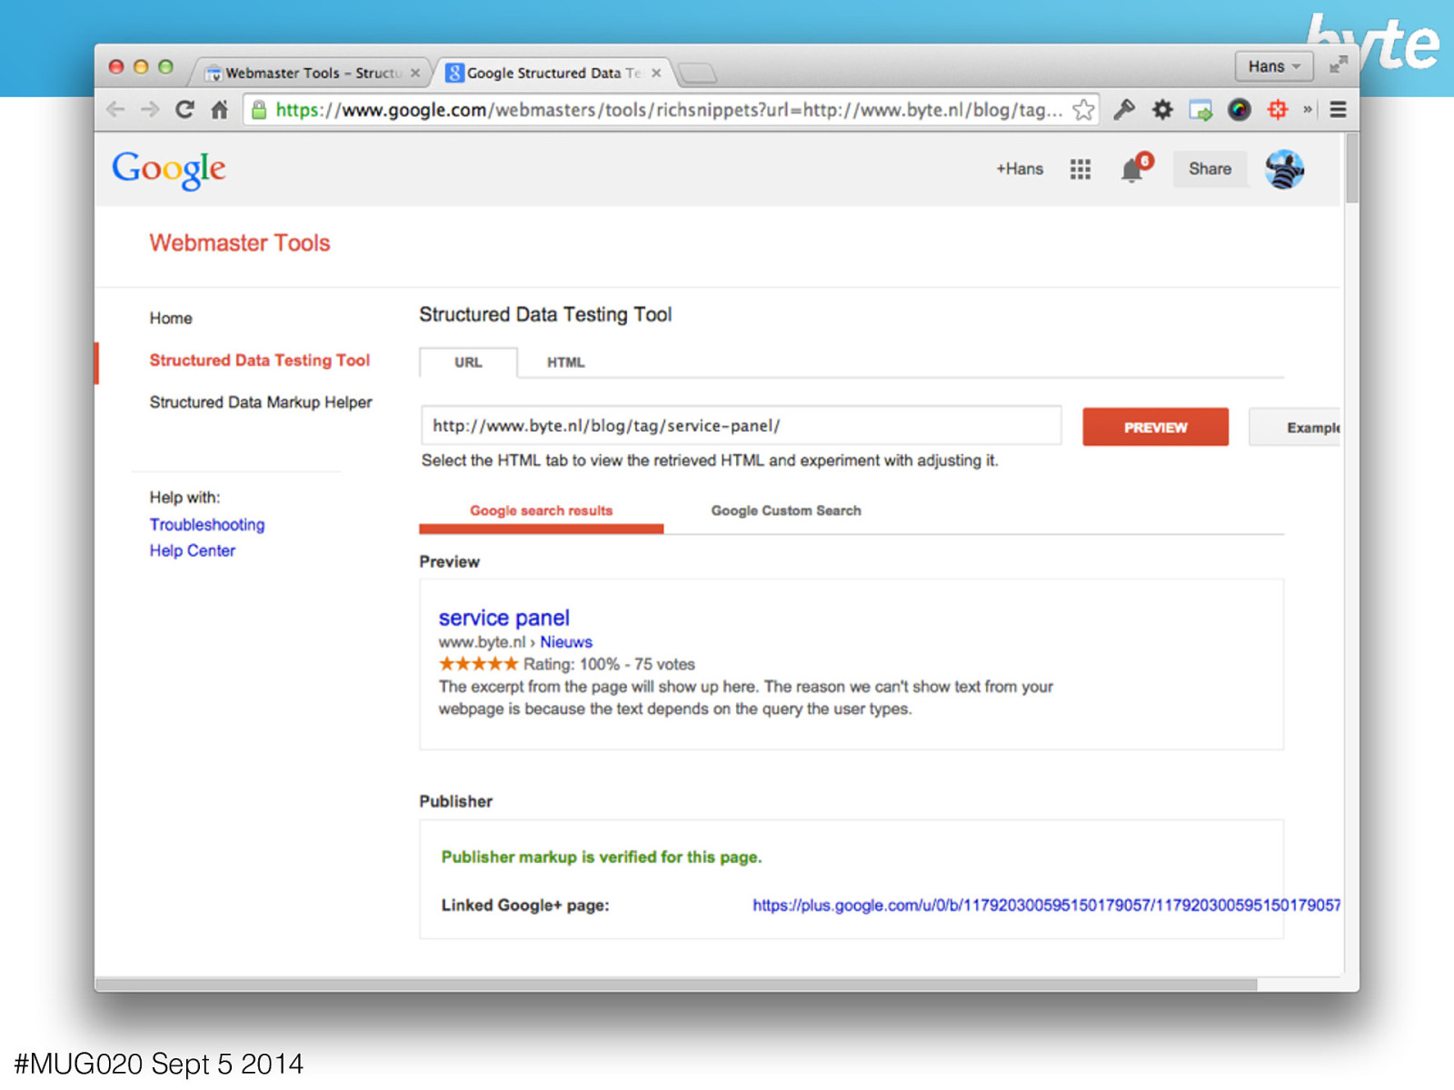The height and width of the screenshot is (1090, 1454).
Task: Expand hidden extensions with the chevron
Action: [1308, 110]
